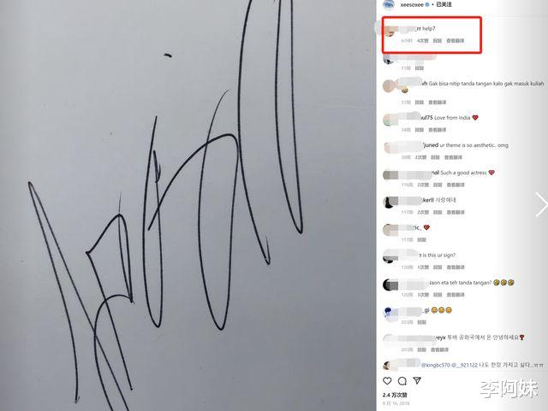Click the verified badge next to xeesoxee

pos(427,5)
